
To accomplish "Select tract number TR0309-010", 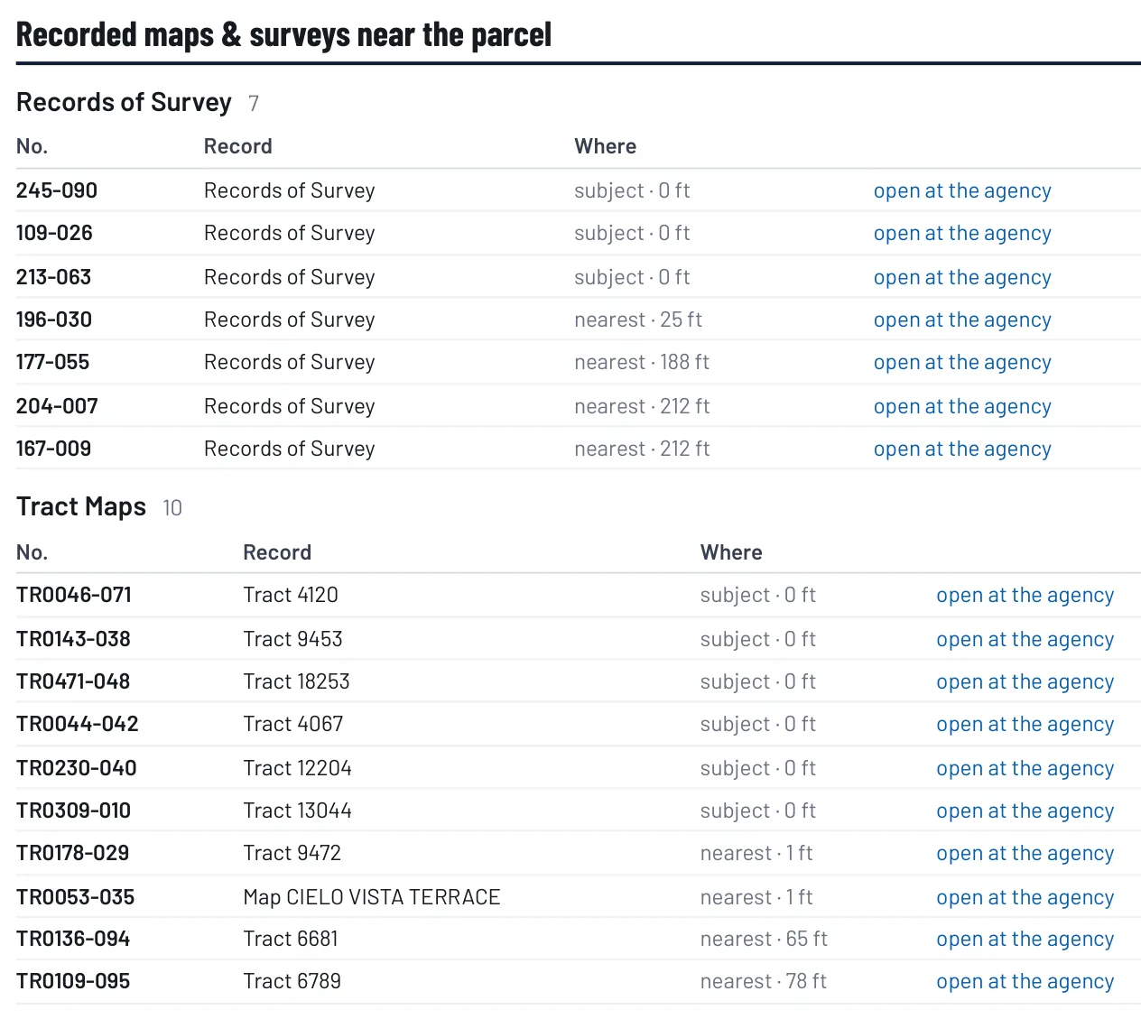I will pos(73,811).
